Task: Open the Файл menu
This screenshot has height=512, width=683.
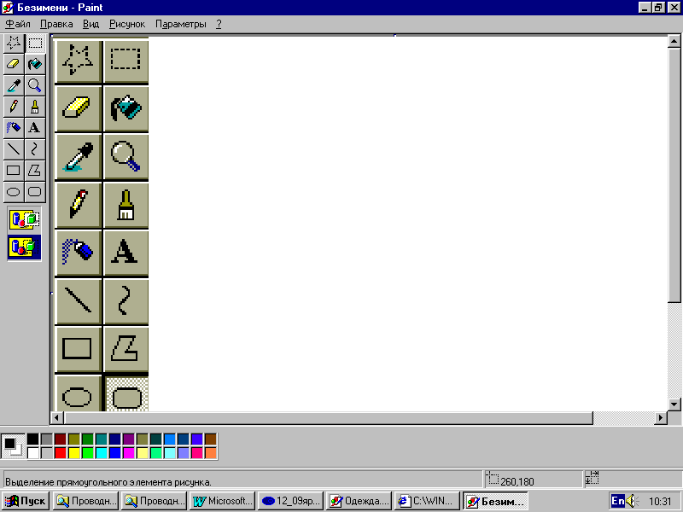Action: coord(18,24)
